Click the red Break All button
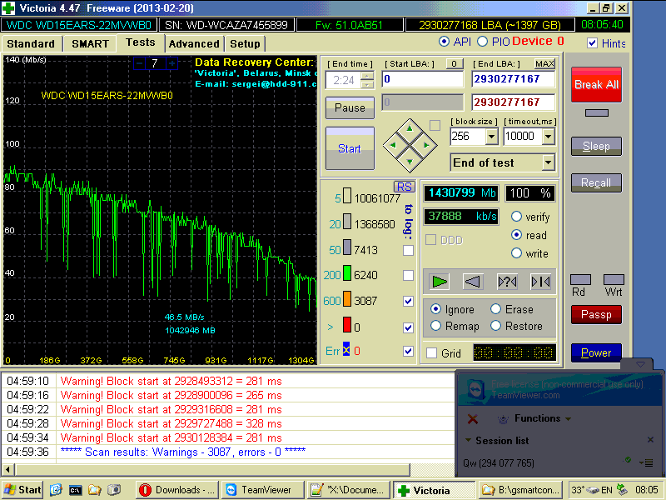The width and height of the screenshot is (666, 500). pos(596,85)
